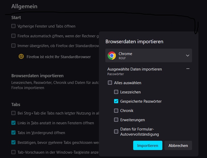This screenshot has width=207, height=158.
Task: Uncheck Links in Tabs anstatt in neuen Fenstern
Action: tap(13, 123)
